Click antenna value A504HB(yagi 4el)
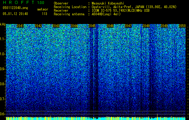 pos(106,14)
